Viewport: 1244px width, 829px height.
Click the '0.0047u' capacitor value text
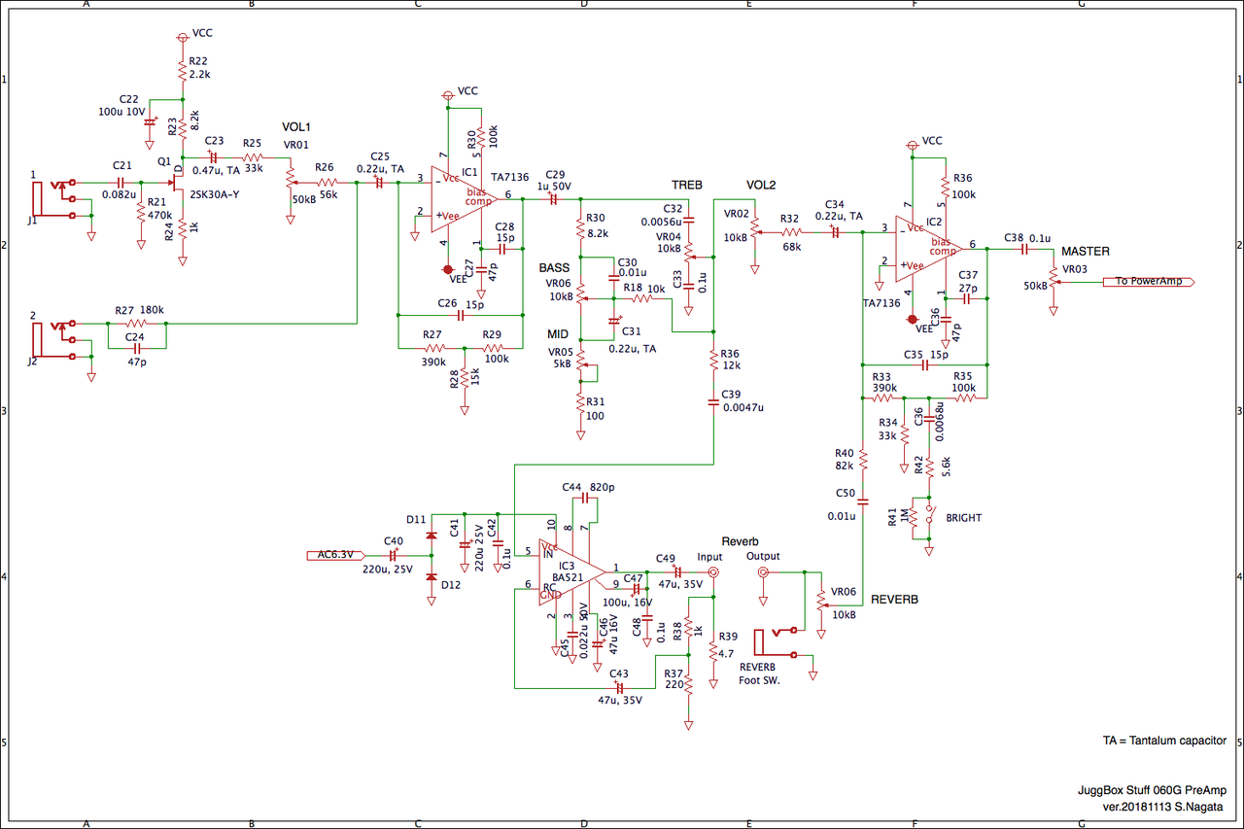(x=743, y=407)
